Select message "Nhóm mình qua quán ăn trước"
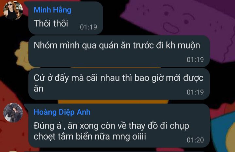This screenshot has width=235, height=152. [x=119, y=51]
